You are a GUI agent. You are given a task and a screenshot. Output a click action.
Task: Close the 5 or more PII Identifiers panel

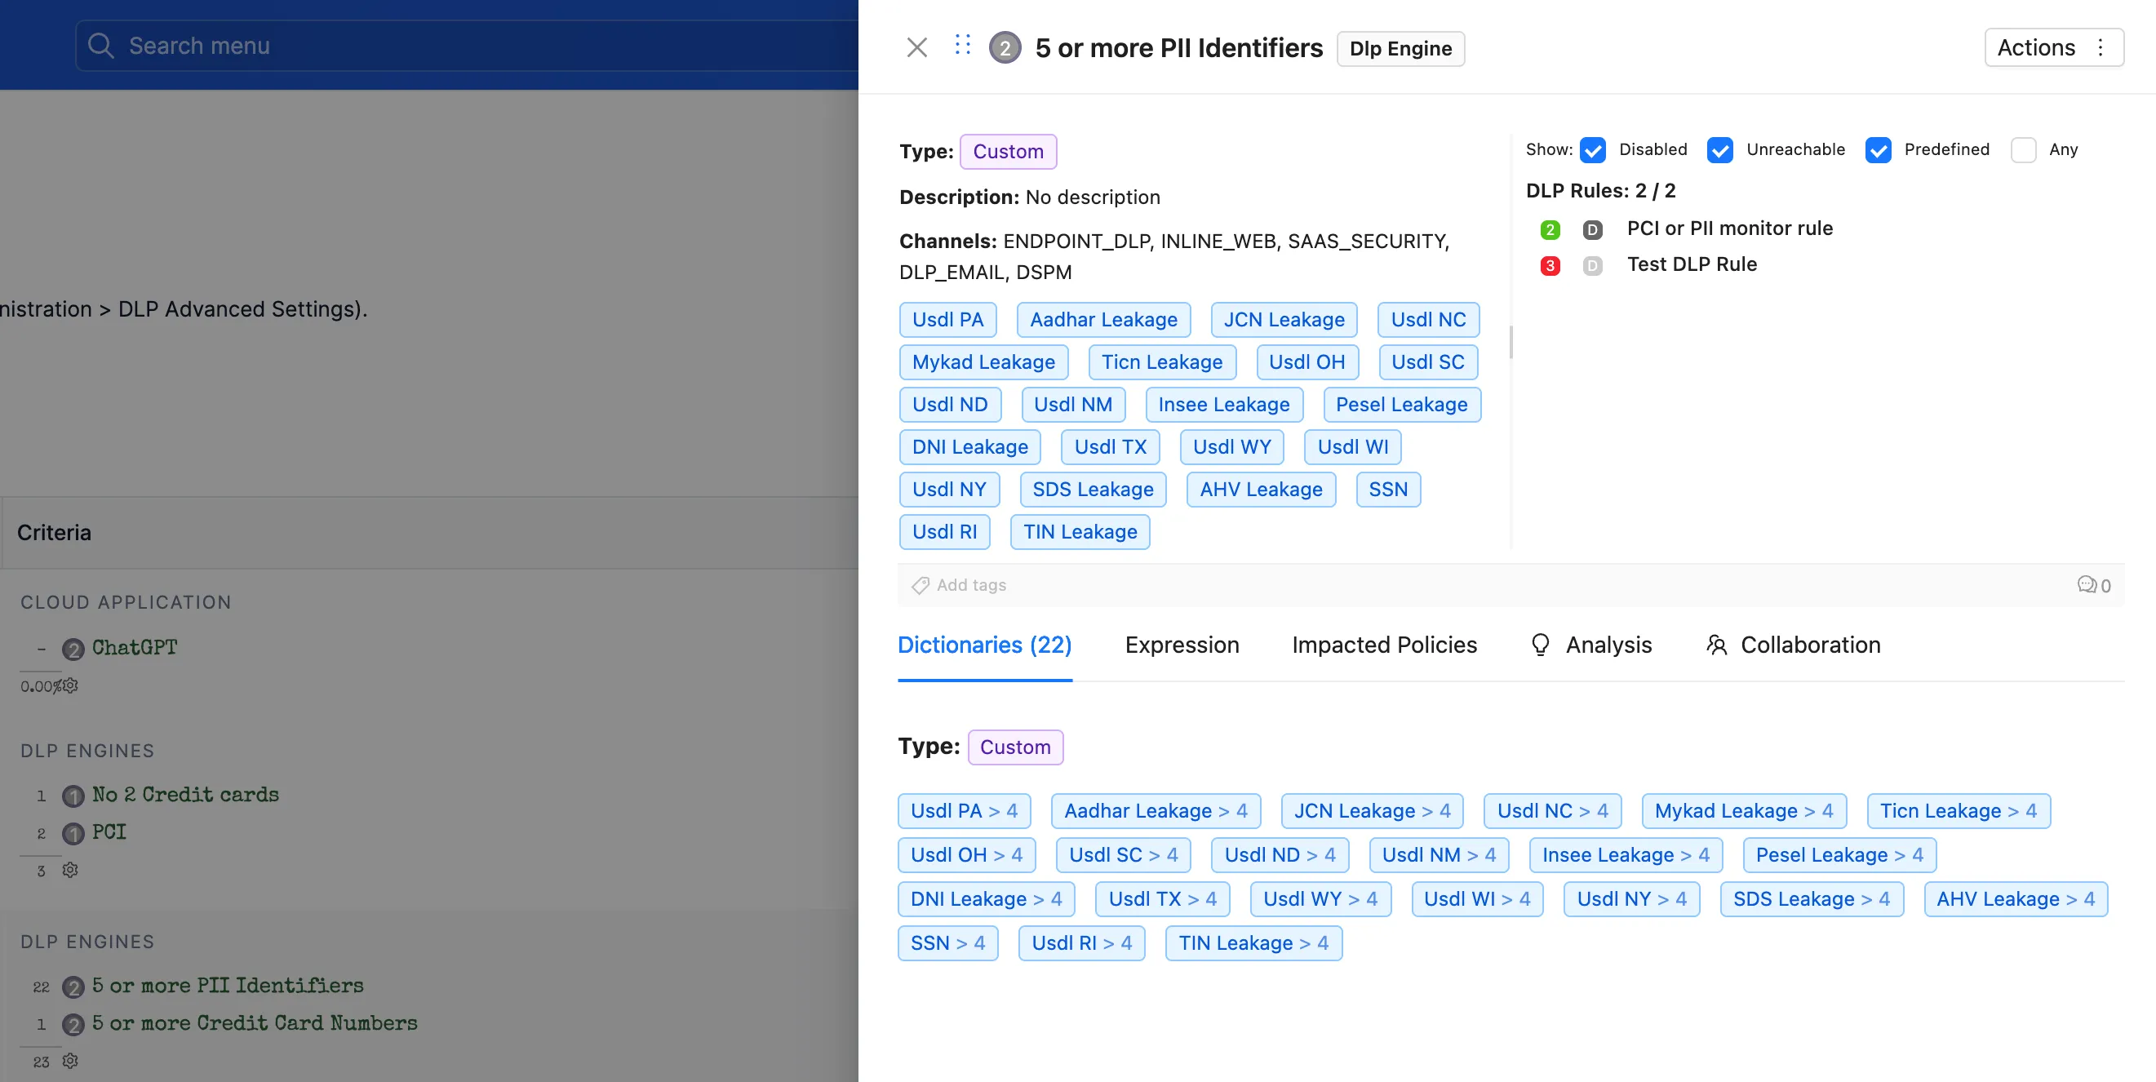pyautogui.click(x=916, y=47)
